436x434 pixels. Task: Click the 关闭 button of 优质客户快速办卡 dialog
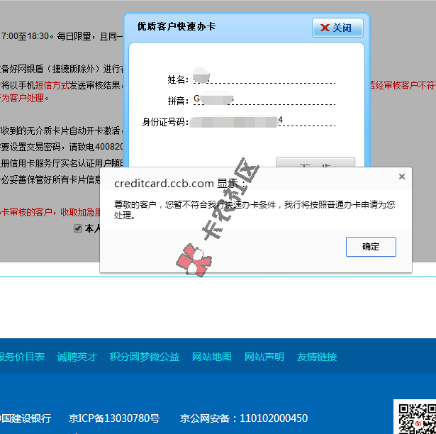coord(337,28)
